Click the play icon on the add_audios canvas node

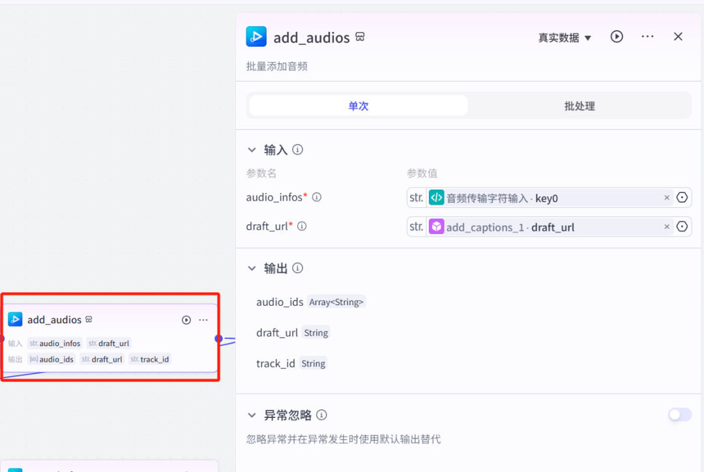pyautogui.click(x=186, y=319)
